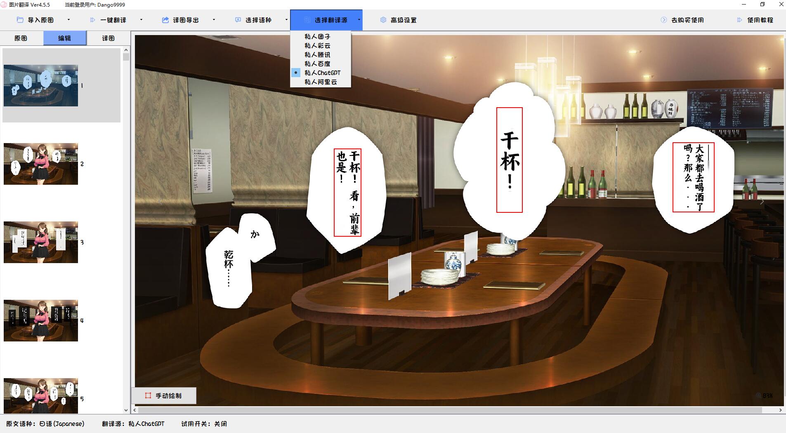Viewport: 786px width, 433px height.
Task: Close the 图片翻译 window
Action: tap(781, 5)
